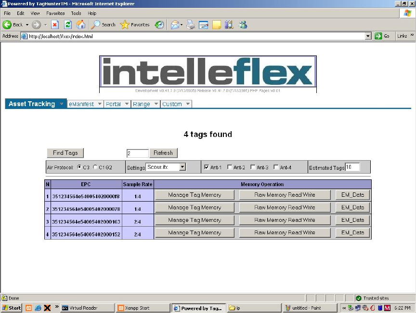The width and height of the screenshot is (416, 313).
Task: Switch to Virtual Reader taskbar window
Action: (87, 308)
